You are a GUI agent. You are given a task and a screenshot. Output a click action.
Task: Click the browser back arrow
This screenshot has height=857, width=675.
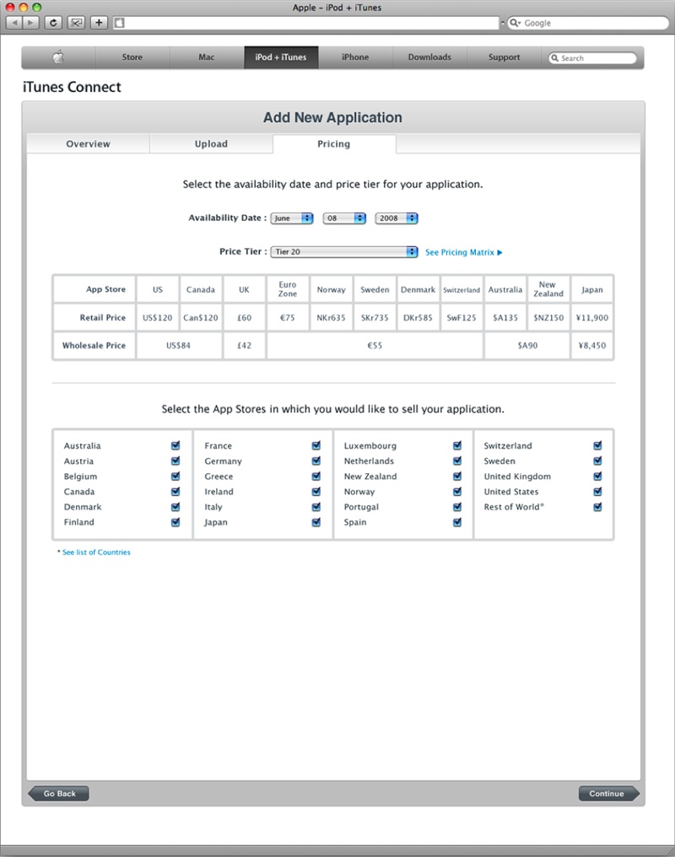coord(14,23)
